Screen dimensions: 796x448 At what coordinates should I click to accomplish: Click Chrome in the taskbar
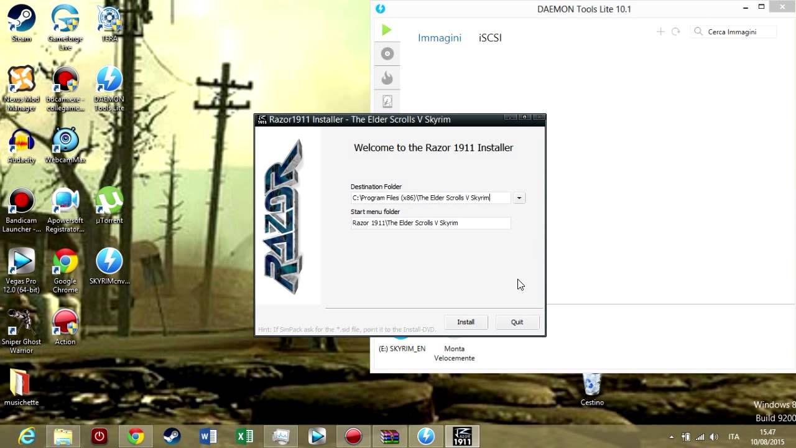[136, 436]
